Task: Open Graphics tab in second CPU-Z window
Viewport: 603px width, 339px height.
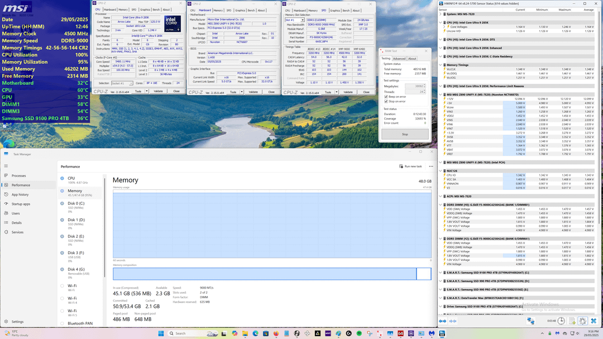Action: point(240,11)
